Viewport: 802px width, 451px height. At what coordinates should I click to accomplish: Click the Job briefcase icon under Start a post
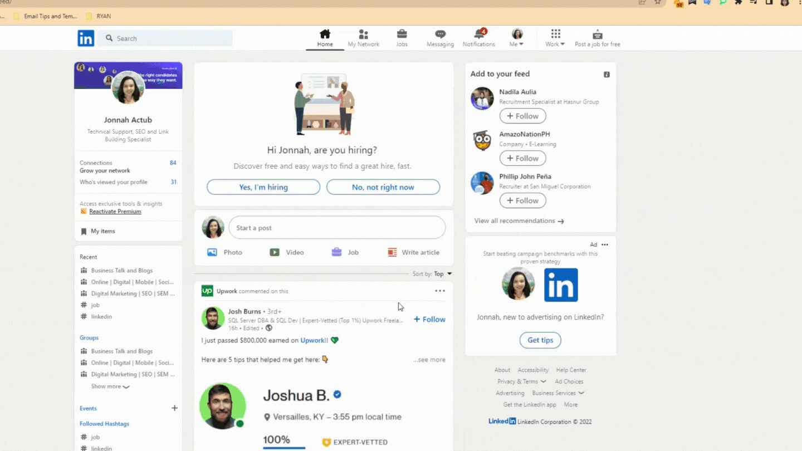[x=336, y=252]
